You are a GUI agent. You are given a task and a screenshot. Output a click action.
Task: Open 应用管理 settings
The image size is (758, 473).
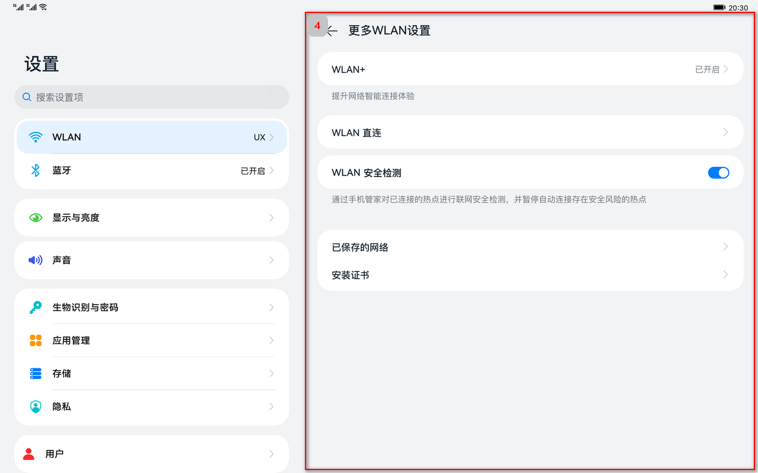(x=152, y=341)
